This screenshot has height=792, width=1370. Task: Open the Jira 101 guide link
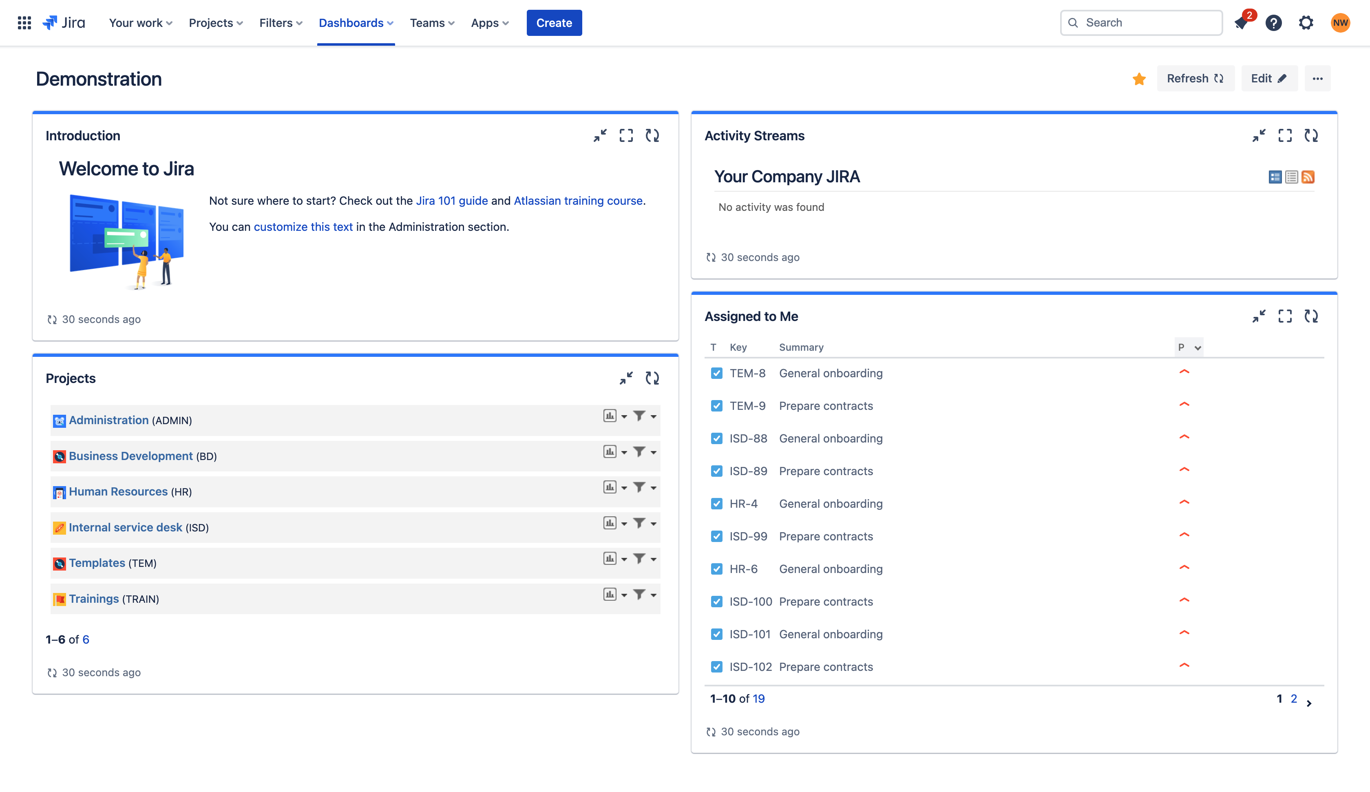pyautogui.click(x=452, y=201)
